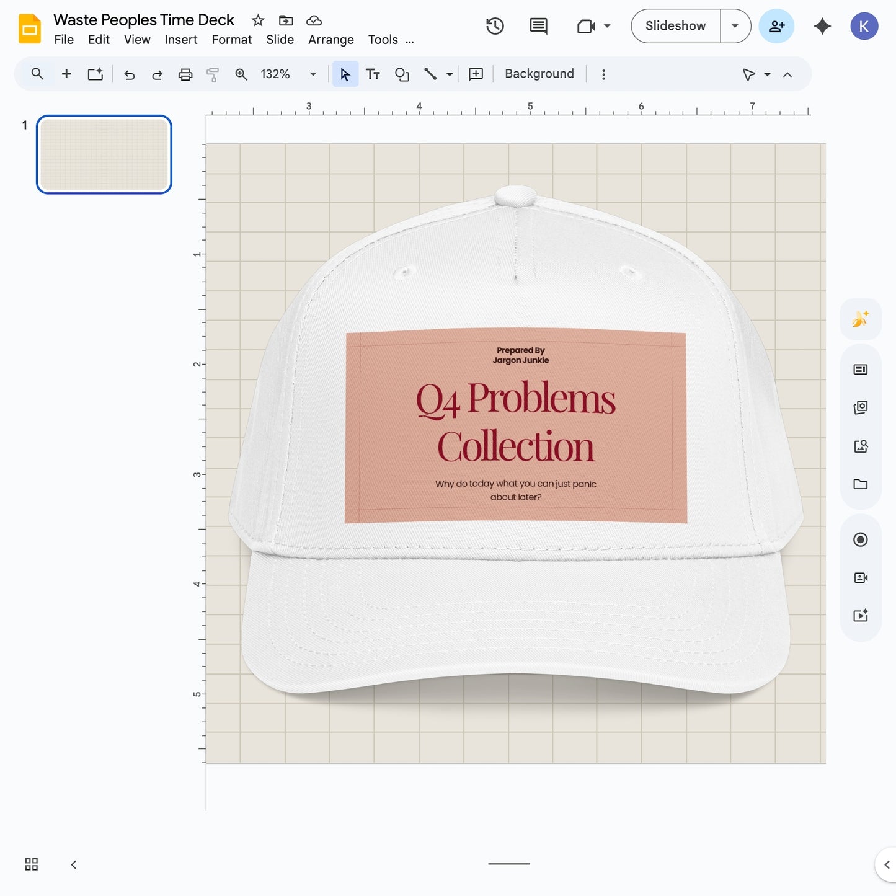Star the Waste Peoples Time Deck presentation
This screenshot has width=896, height=896.
258,20
